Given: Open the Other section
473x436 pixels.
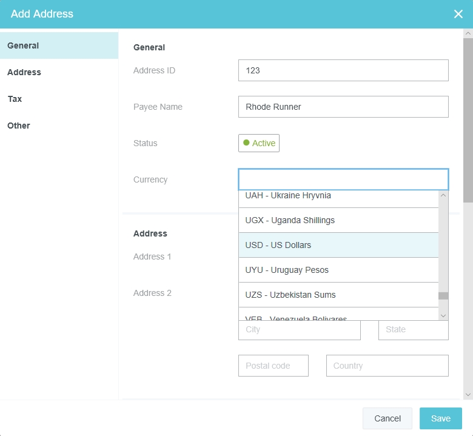Looking at the screenshot, I should (59, 126).
